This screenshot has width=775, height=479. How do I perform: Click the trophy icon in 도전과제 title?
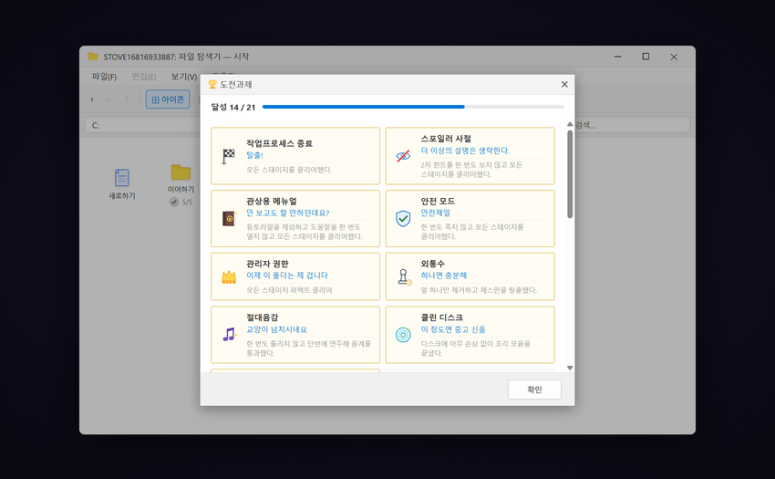[x=212, y=85]
